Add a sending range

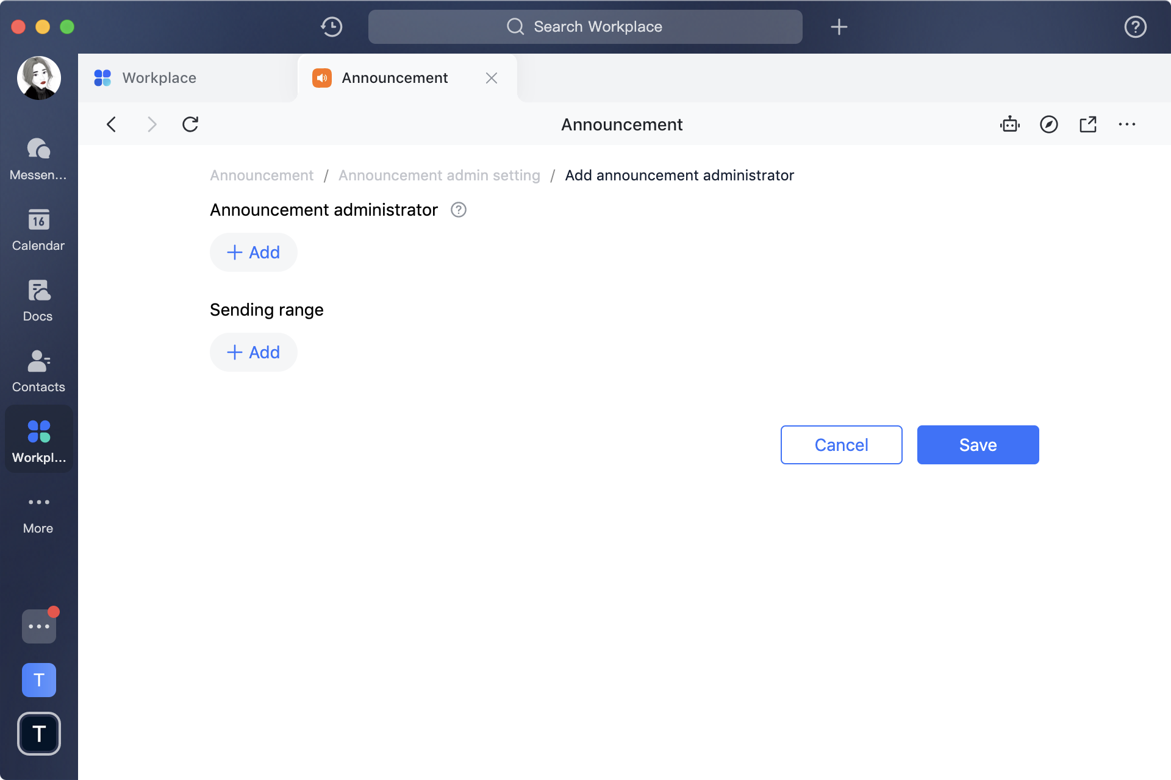[254, 352]
